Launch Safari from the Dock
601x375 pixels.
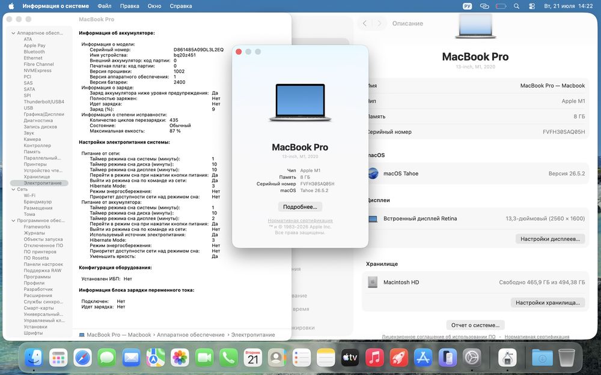[83, 358]
